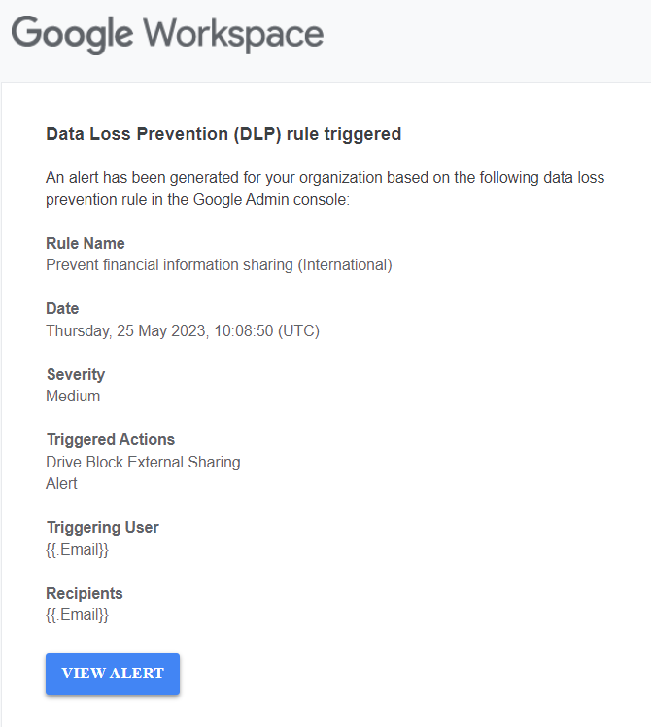
Task: Click the Medium severity value
Action: coord(73,396)
